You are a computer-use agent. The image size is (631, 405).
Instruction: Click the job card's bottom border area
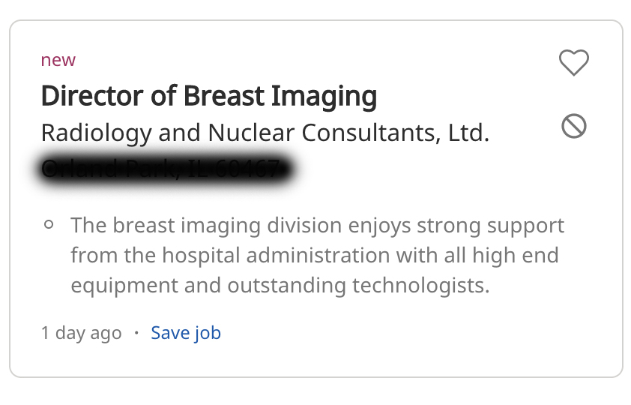click(x=316, y=376)
